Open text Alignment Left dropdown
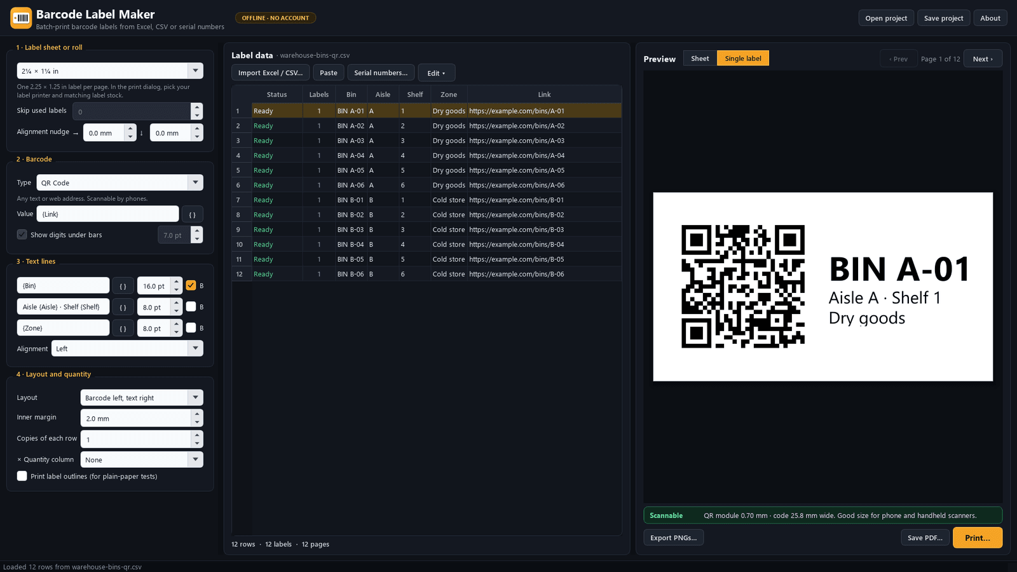This screenshot has width=1017, height=572. coord(127,348)
